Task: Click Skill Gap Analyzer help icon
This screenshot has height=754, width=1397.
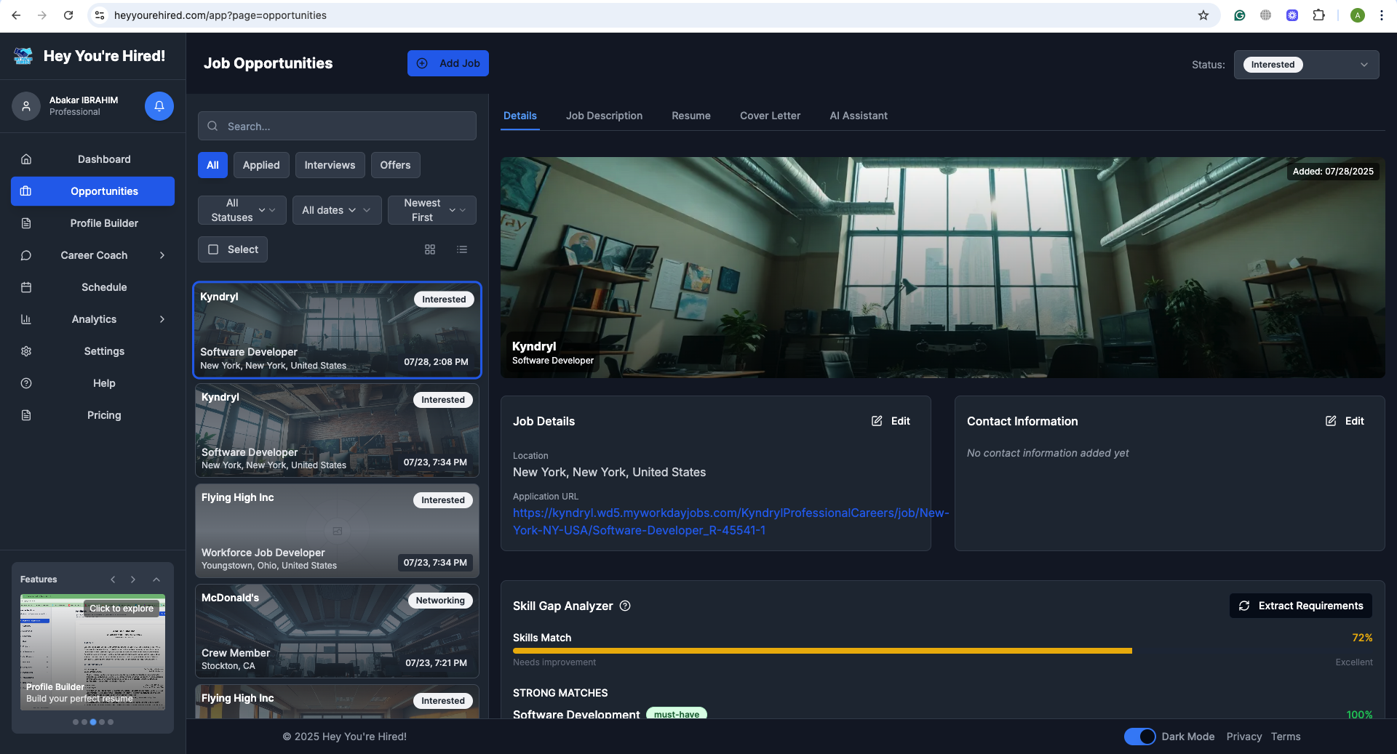Action: [x=625, y=606]
